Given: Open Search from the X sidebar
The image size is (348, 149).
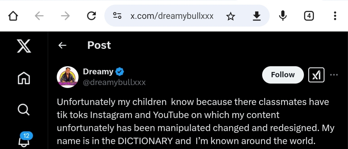Looking at the screenshot, I should tap(24, 110).
